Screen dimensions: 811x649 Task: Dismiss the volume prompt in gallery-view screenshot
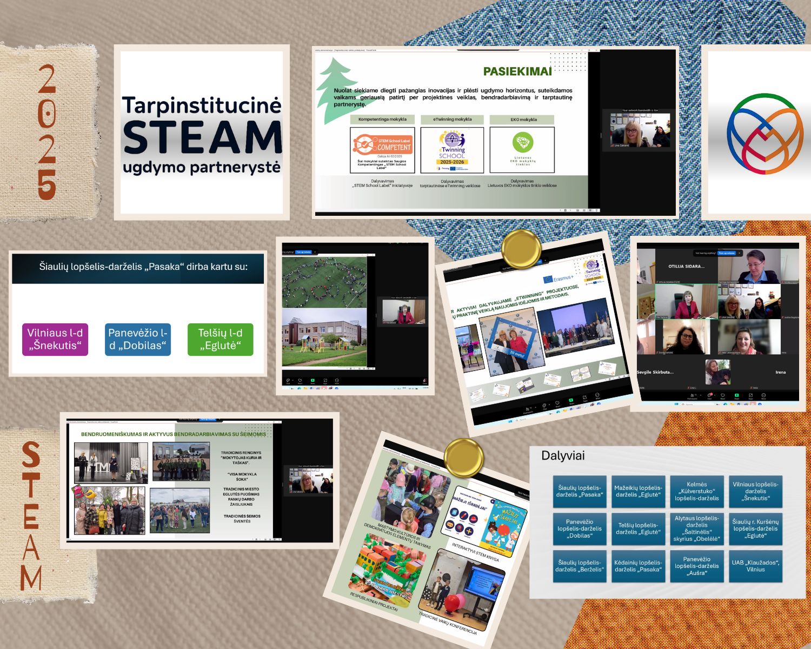pos(740,253)
